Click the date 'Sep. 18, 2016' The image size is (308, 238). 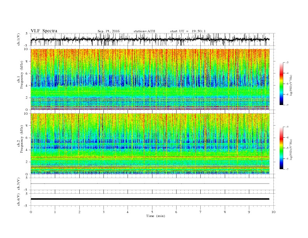click(x=108, y=31)
